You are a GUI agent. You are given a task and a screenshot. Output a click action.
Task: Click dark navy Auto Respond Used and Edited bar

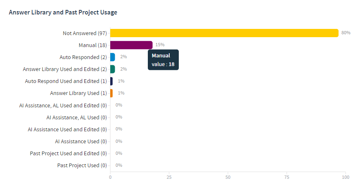(x=111, y=81)
